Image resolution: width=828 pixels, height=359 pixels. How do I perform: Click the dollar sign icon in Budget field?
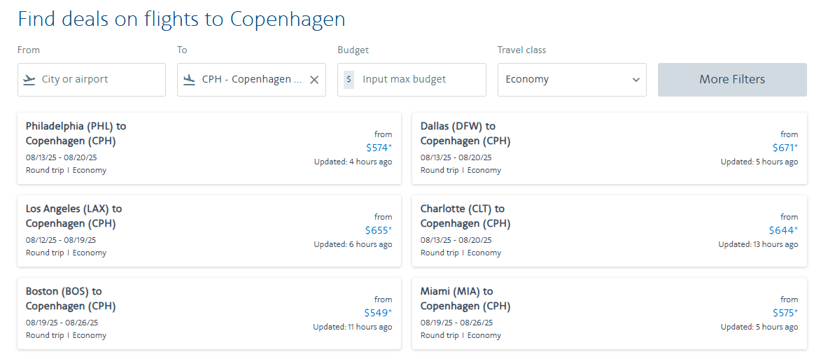click(x=349, y=80)
